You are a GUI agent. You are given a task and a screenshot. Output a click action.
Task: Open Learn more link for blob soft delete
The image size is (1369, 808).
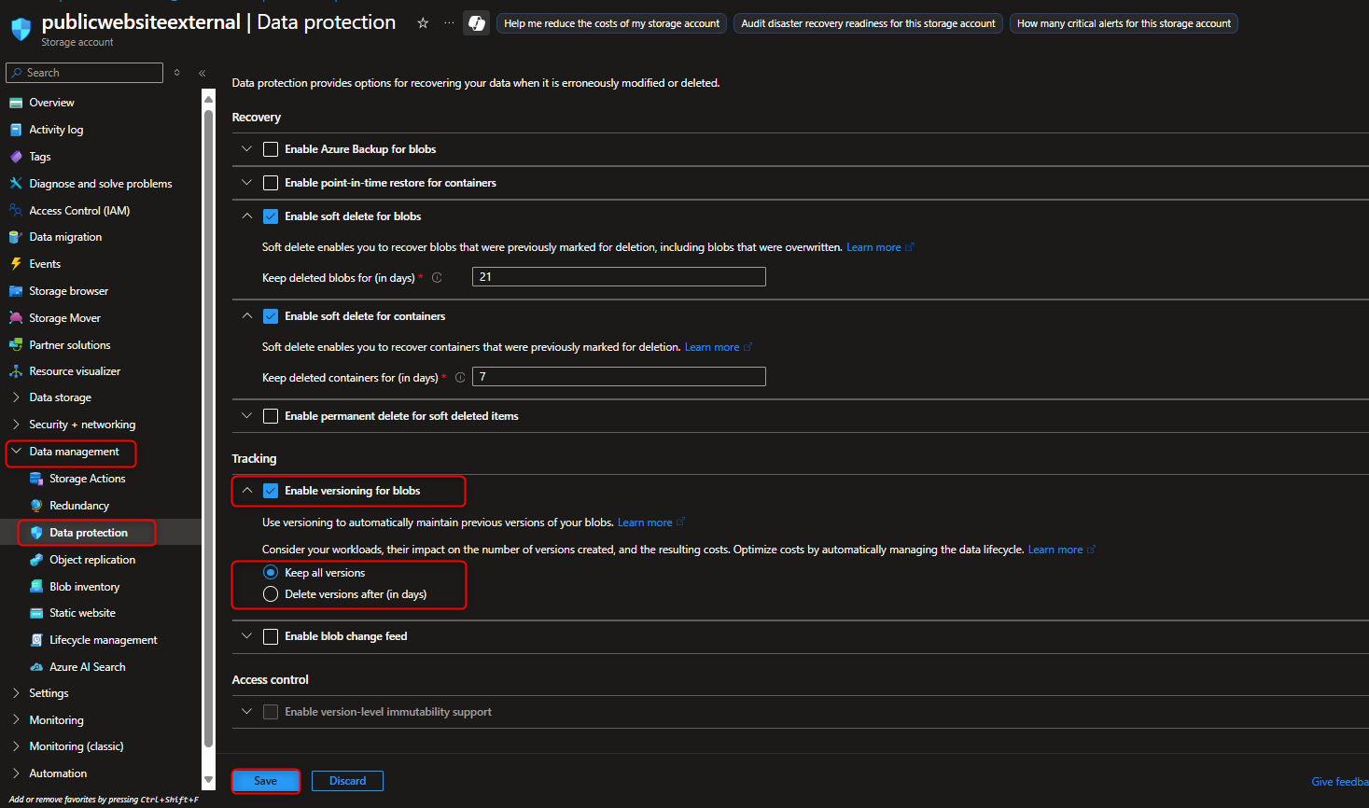click(880, 247)
